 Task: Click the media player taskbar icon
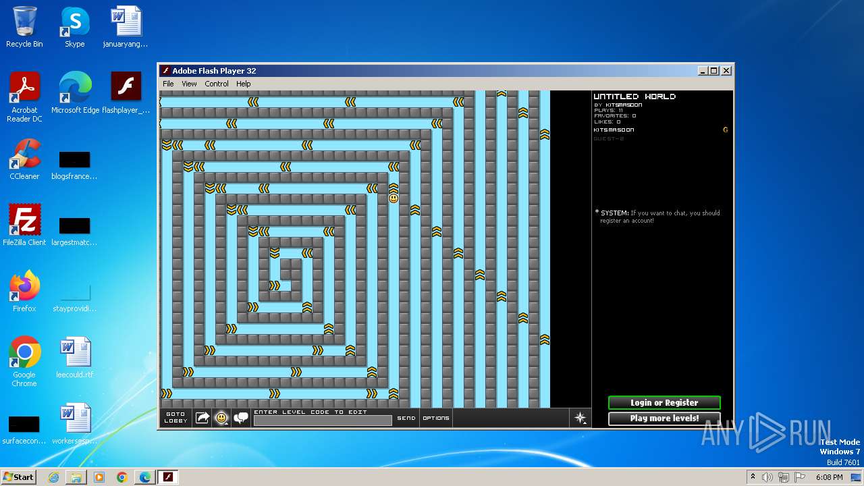coord(99,477)
